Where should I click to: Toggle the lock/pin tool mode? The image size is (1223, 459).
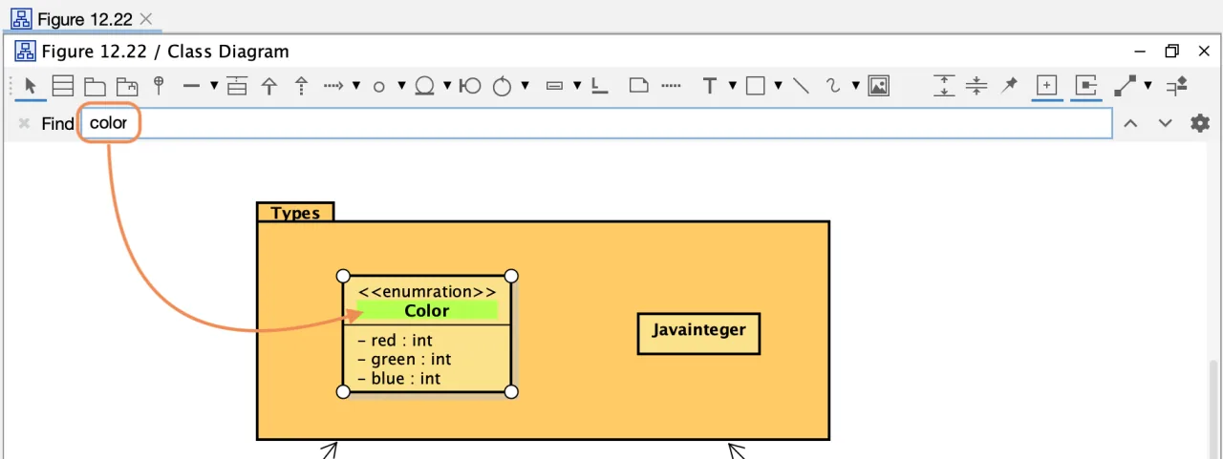1009,86
